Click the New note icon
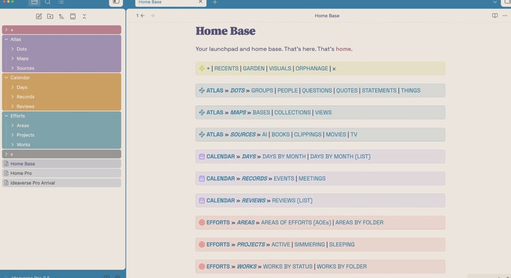This screenshot has height=278, width=511. [38, 16]
